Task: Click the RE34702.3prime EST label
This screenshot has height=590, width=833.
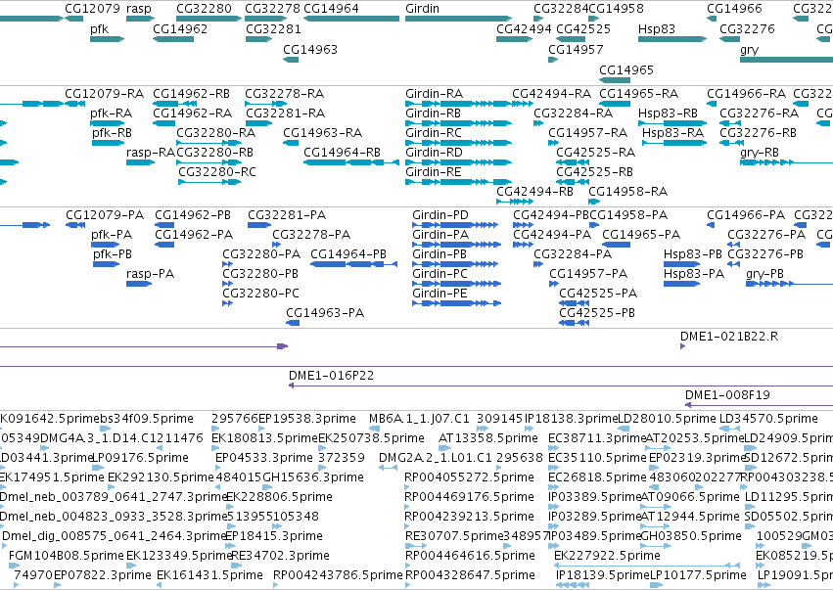Action: (x=281, y=556)
